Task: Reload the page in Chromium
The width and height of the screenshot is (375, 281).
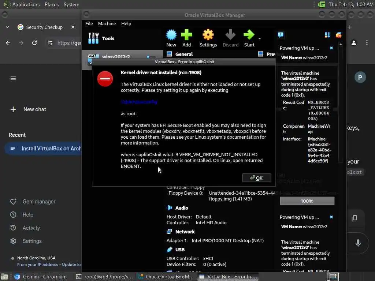Action: coord(34,43)
